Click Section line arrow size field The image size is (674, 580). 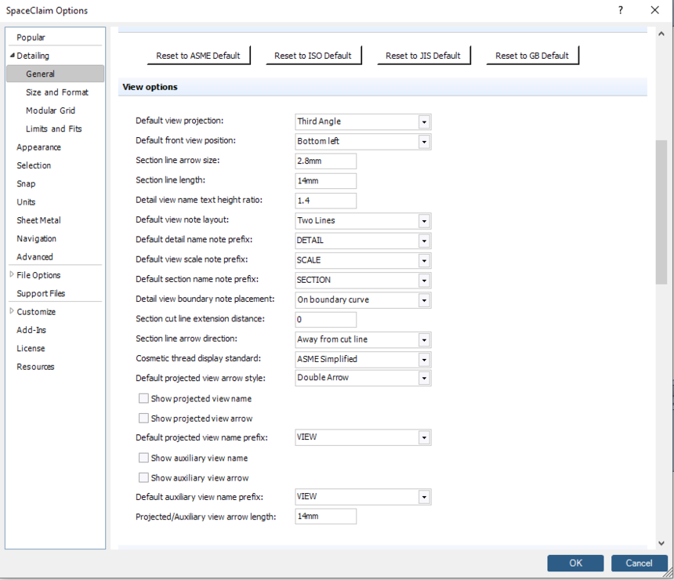coord(325,161)
